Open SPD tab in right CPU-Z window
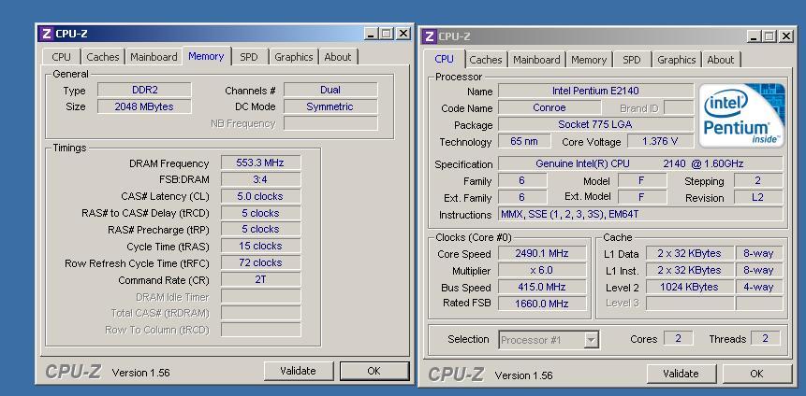The height and width of the screenshot is (396, 806). (632, 60)
